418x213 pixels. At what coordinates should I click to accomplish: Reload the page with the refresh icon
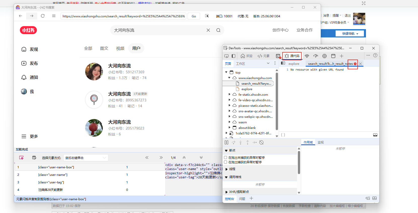pyautogui.click(x=43, y=16)
